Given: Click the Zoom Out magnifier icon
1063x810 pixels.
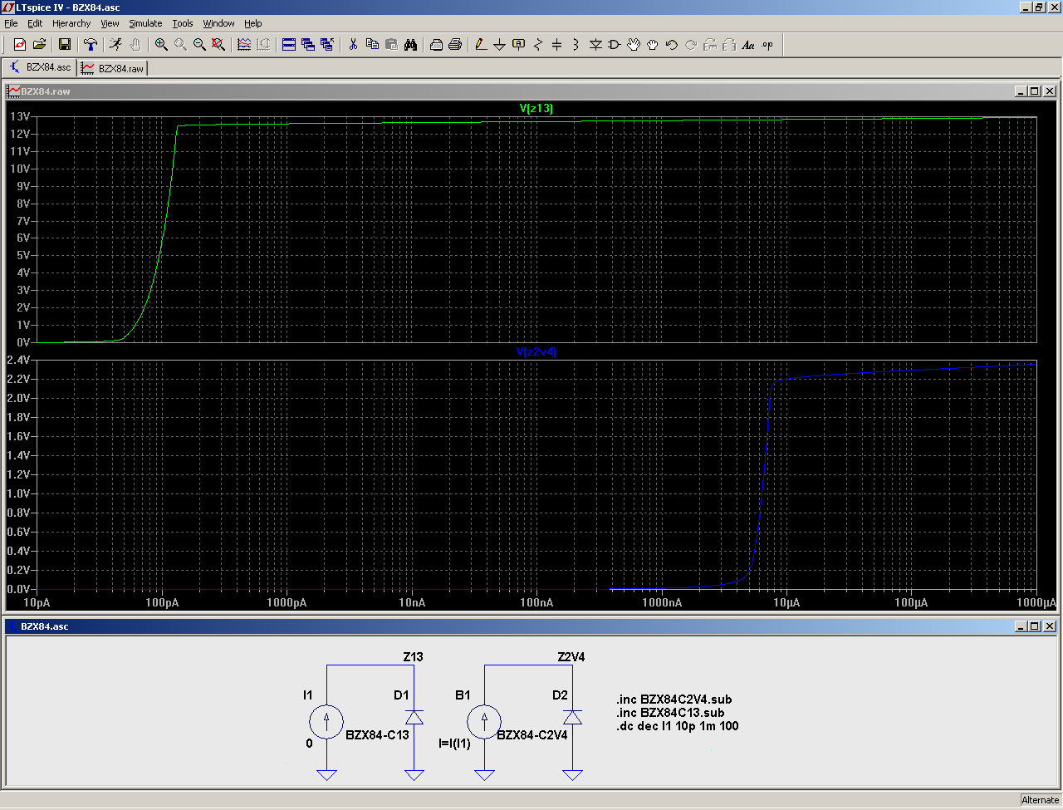Looking at the screenshot, I should 199,45.
